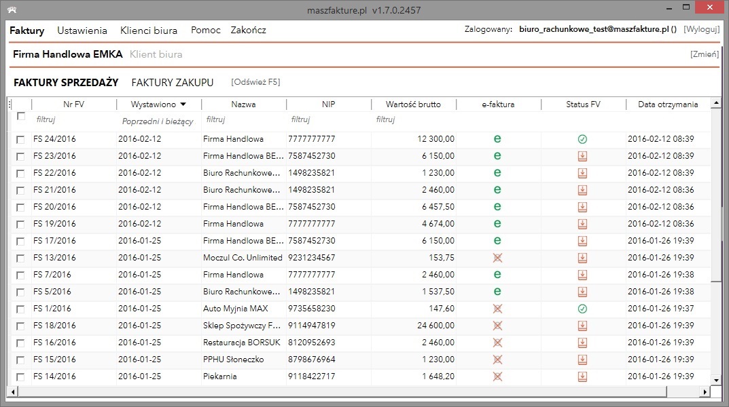
Task: Toggle the select-all checkbox in filter row
Action: [21, 116]
